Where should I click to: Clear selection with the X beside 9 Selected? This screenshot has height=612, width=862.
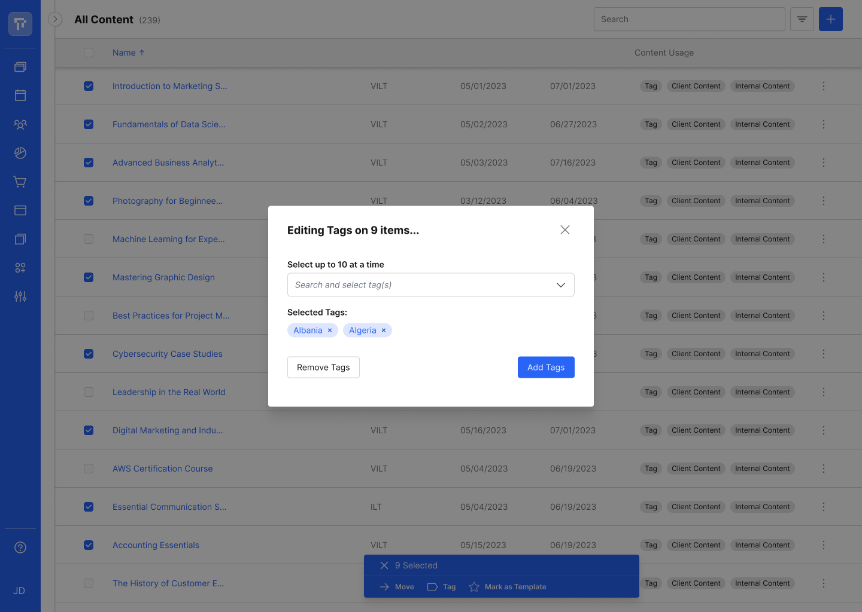point(384,565)
